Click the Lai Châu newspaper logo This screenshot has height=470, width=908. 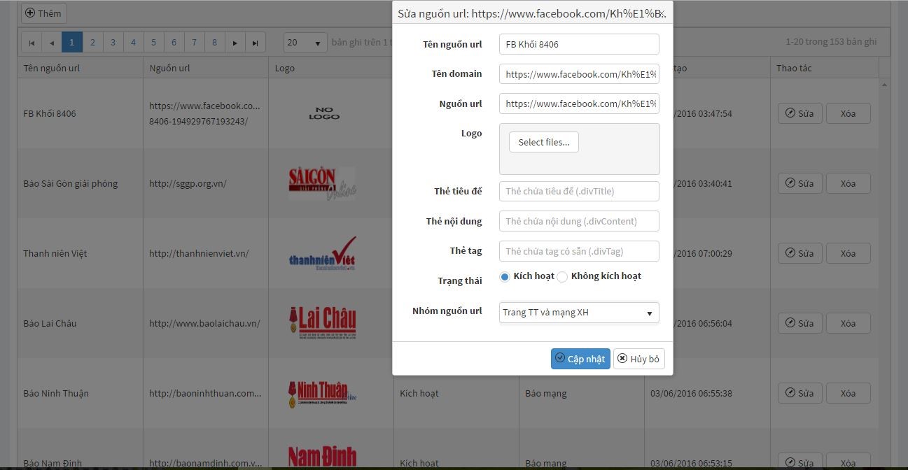322,323
